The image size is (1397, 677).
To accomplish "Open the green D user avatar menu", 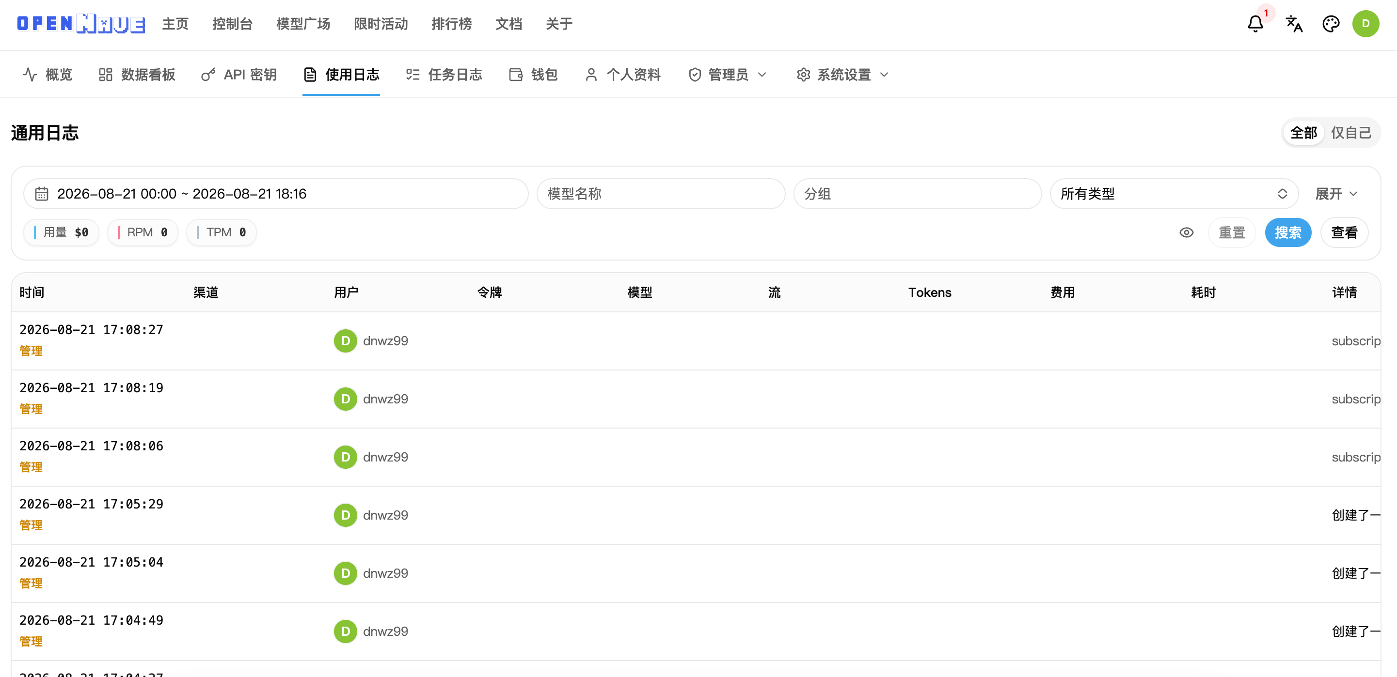I will point(1365,24).
